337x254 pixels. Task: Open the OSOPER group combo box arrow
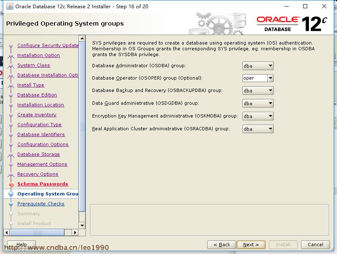[271, 78]
